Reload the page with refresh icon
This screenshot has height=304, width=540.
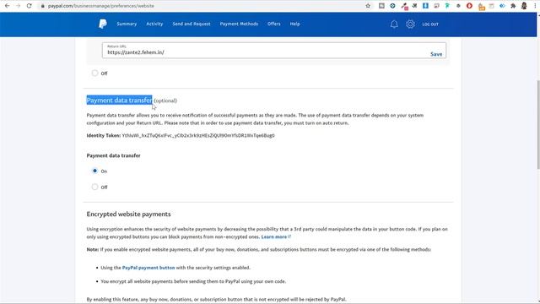tap(30, 6)
